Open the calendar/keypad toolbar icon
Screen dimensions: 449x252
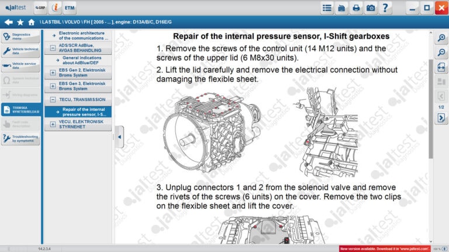341,8
